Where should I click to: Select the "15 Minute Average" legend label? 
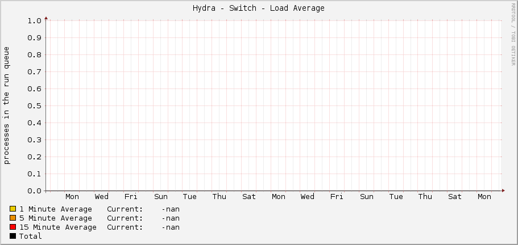(x=58, y=227)
